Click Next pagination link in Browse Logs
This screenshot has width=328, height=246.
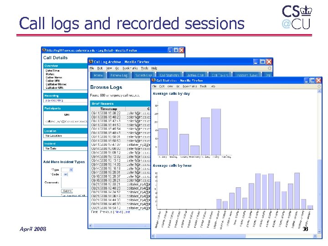pos(118,212)
